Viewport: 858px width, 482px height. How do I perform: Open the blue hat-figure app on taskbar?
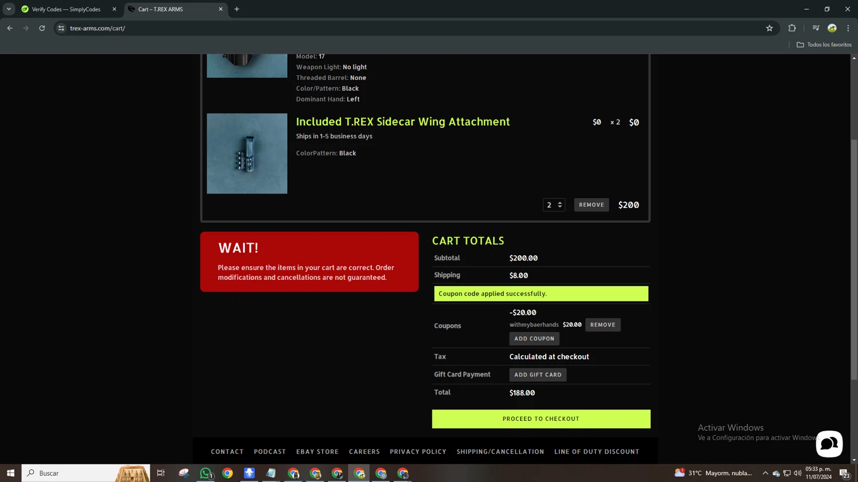(249, 473)
